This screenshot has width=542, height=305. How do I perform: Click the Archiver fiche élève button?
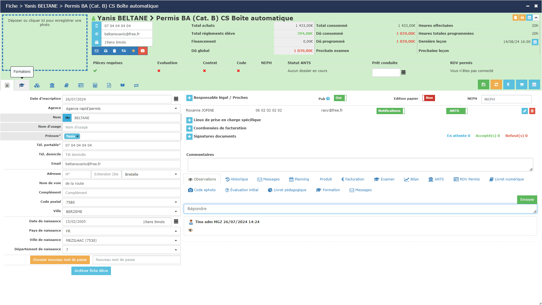[91, 271]
